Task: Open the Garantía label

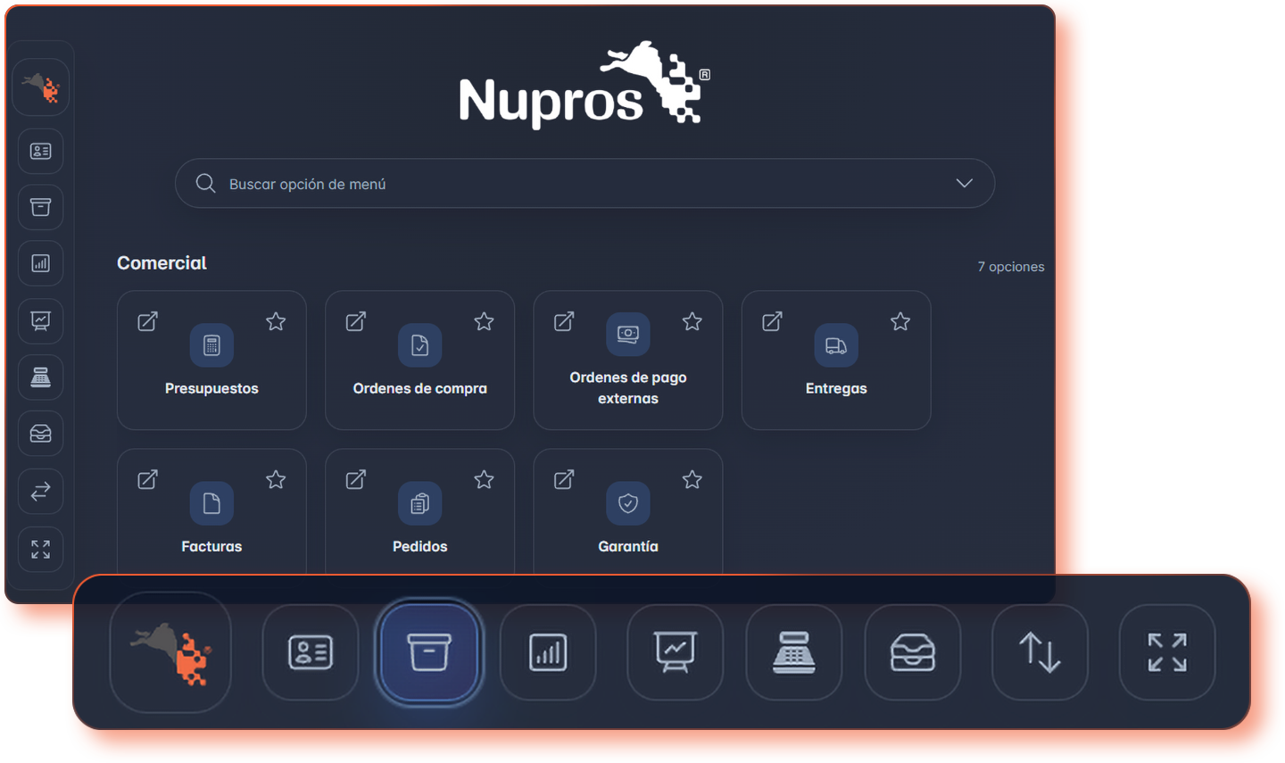Action: (x=628, y=546)
